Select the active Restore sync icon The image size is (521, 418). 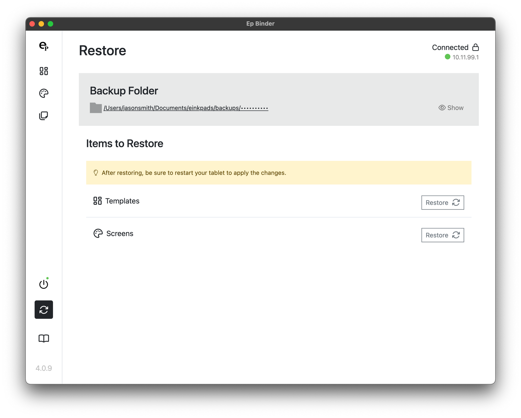coord(44,309)
